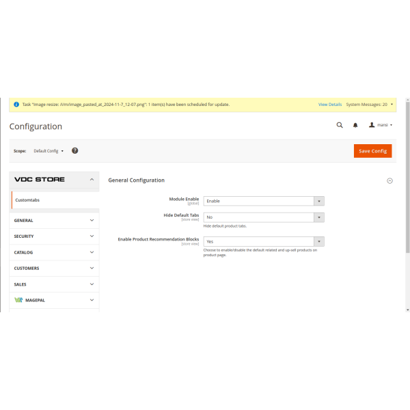Expand the Customers menu section
This screenshot has width=410, height=410.
tap(55, 268)
